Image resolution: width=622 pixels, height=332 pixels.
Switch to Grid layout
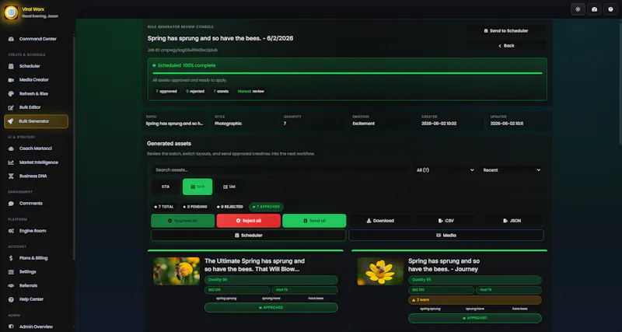(197, 187)
